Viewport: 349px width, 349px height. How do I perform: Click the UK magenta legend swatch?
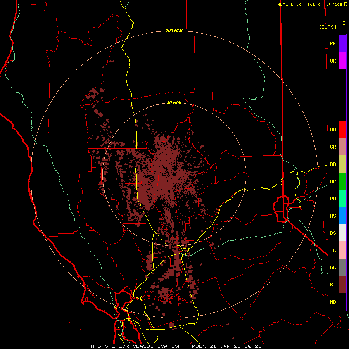click(x=342, y=61)
